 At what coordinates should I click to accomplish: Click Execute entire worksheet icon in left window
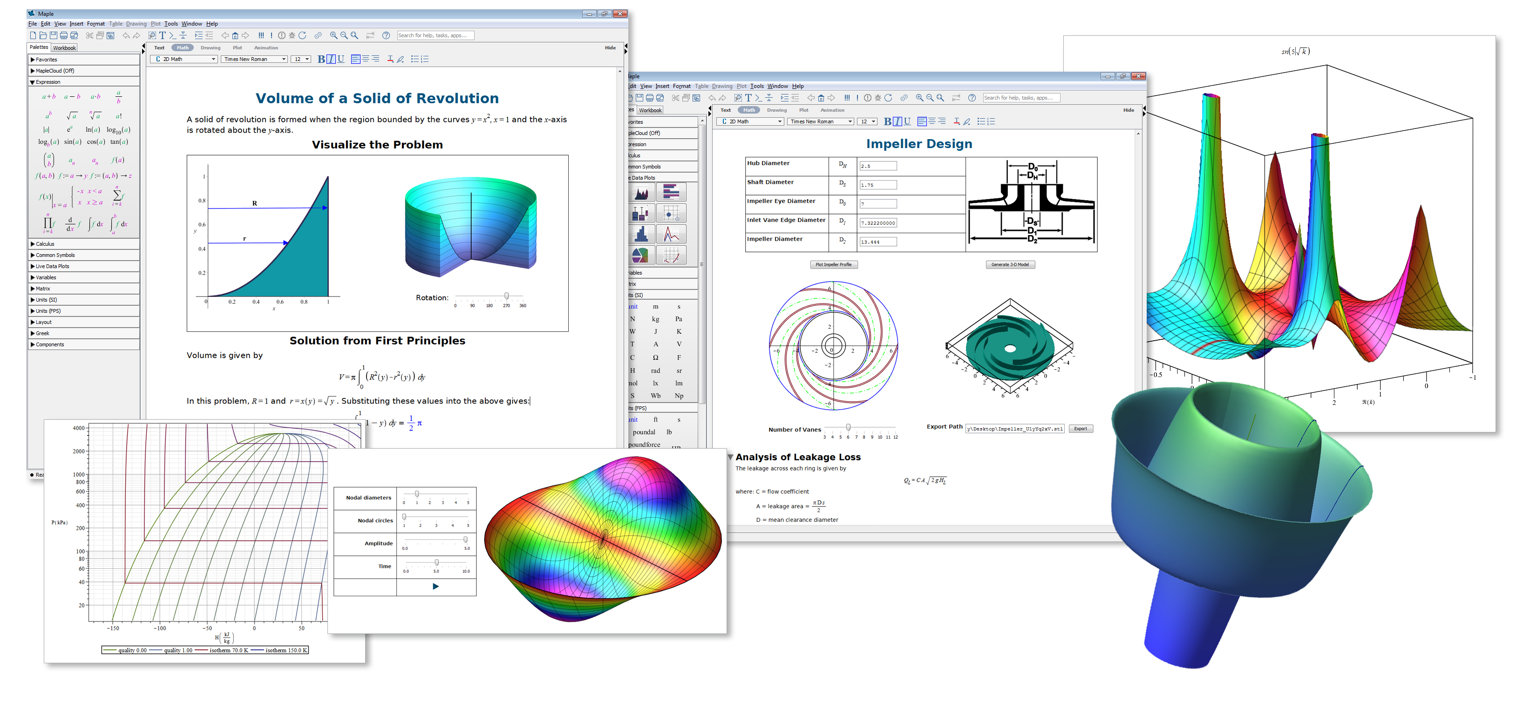[x=261, y=35]
